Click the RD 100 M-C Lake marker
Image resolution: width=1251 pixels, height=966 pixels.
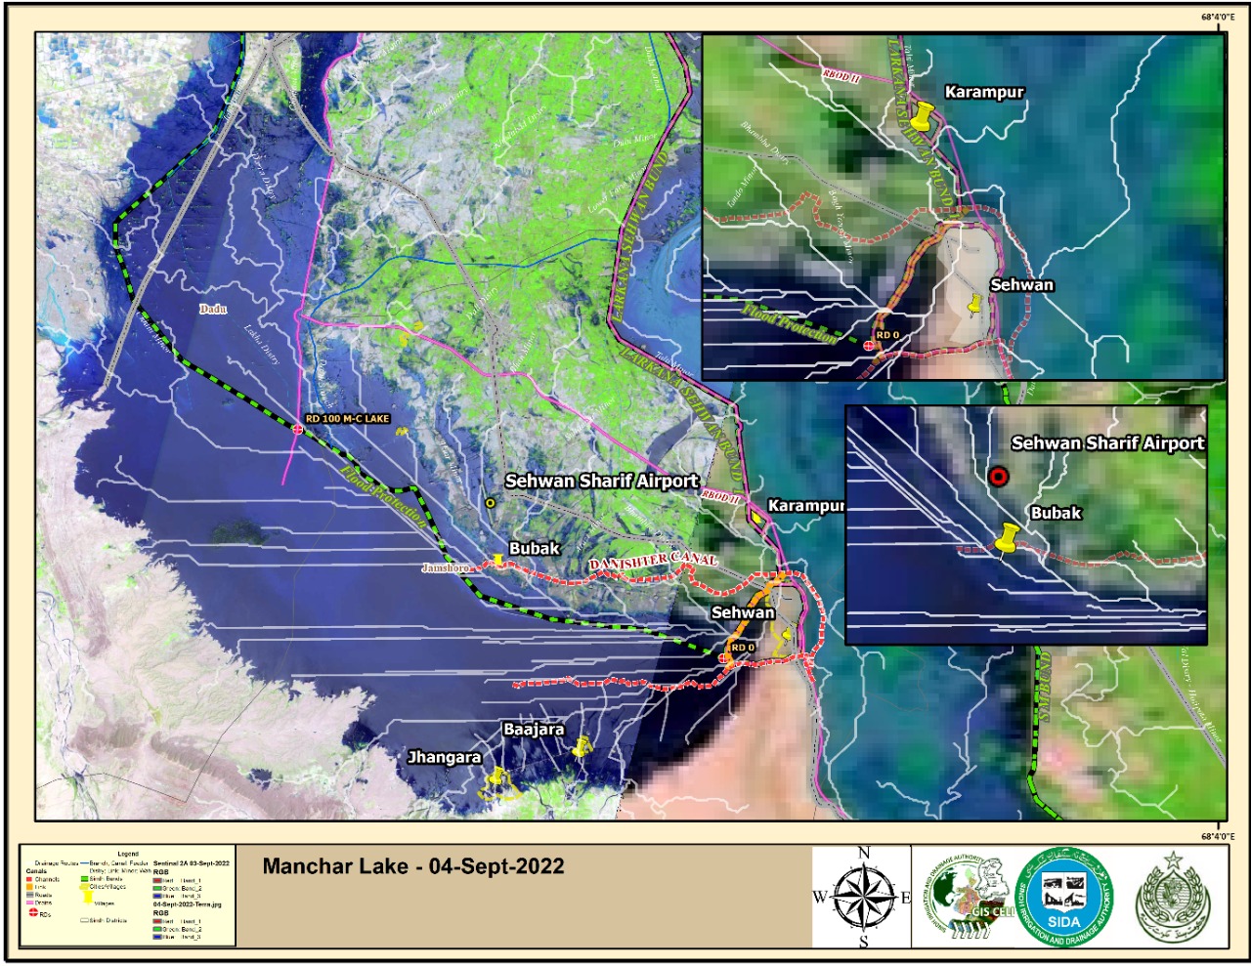(298, 428)
